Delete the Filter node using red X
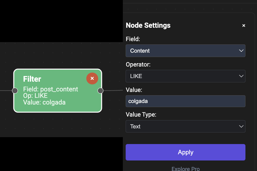The image size is (257, 171). click(x=92, y=78)
